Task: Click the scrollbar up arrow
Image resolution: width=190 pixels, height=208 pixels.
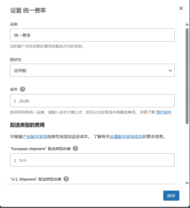Action: pyautogui.click(x=187, y=25)
